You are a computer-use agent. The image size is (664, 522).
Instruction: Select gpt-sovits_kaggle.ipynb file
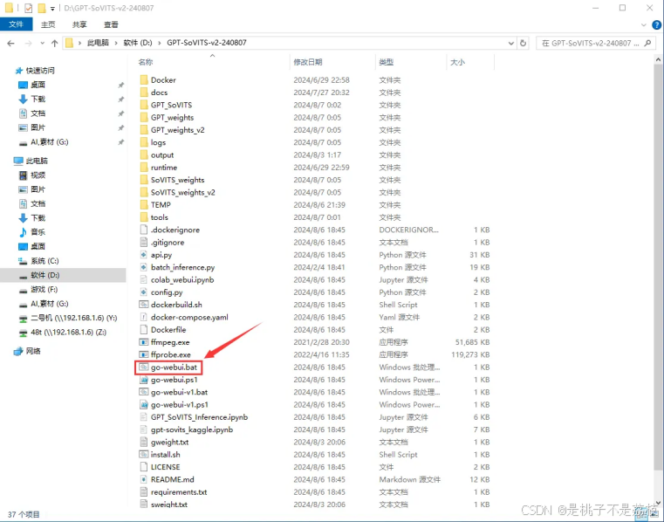(192, 429)
